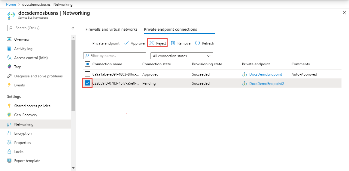Click the sidebar scroll down arrow
This screenshot has height=171, width=349.
tap(74, 168)
